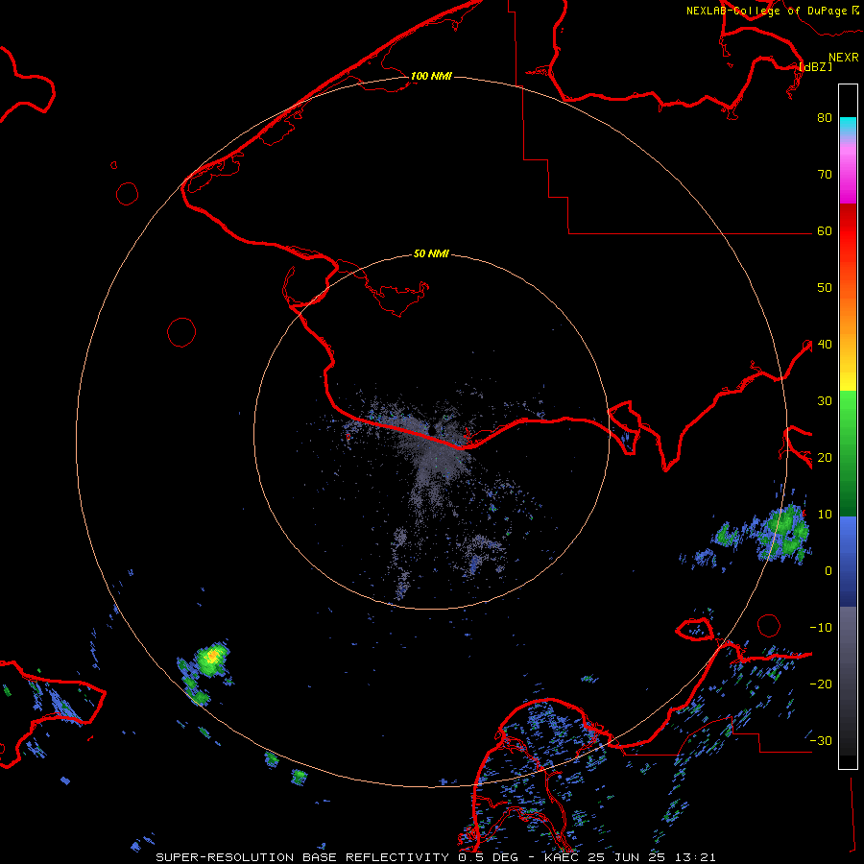
Task: Pick the cyan segment of the color bar
Action: [848, 127]
